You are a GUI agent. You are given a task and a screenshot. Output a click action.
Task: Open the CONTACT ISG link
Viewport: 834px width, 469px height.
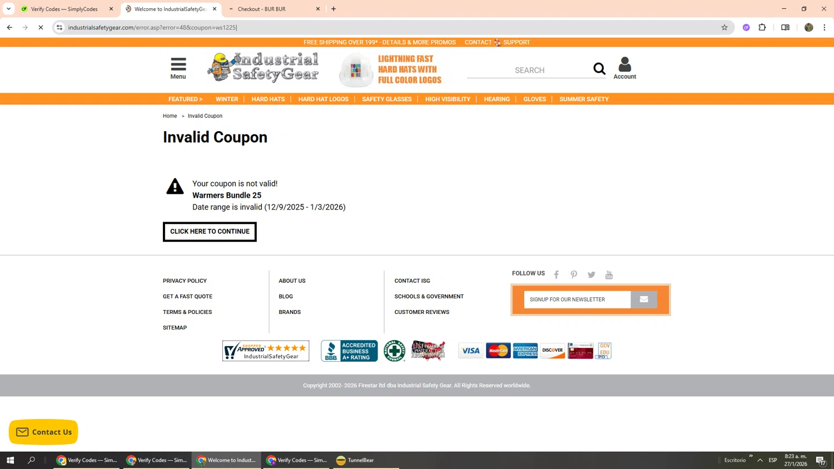(x=412, y=281)
